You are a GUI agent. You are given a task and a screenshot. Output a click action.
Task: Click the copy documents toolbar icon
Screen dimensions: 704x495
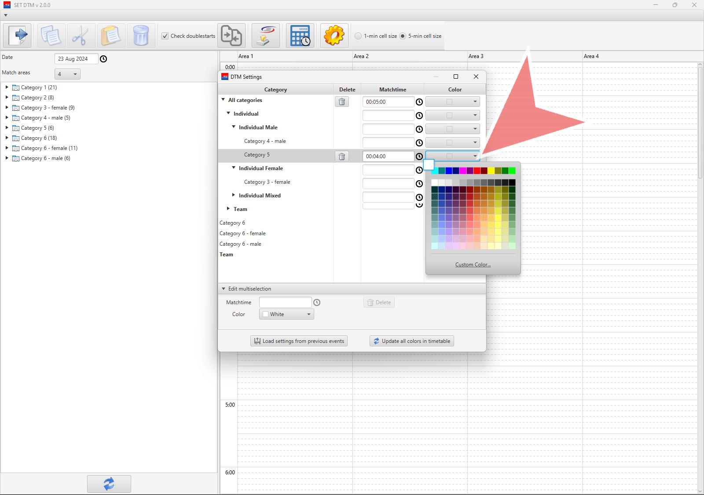pyautogui.click(x=51, y=36)
